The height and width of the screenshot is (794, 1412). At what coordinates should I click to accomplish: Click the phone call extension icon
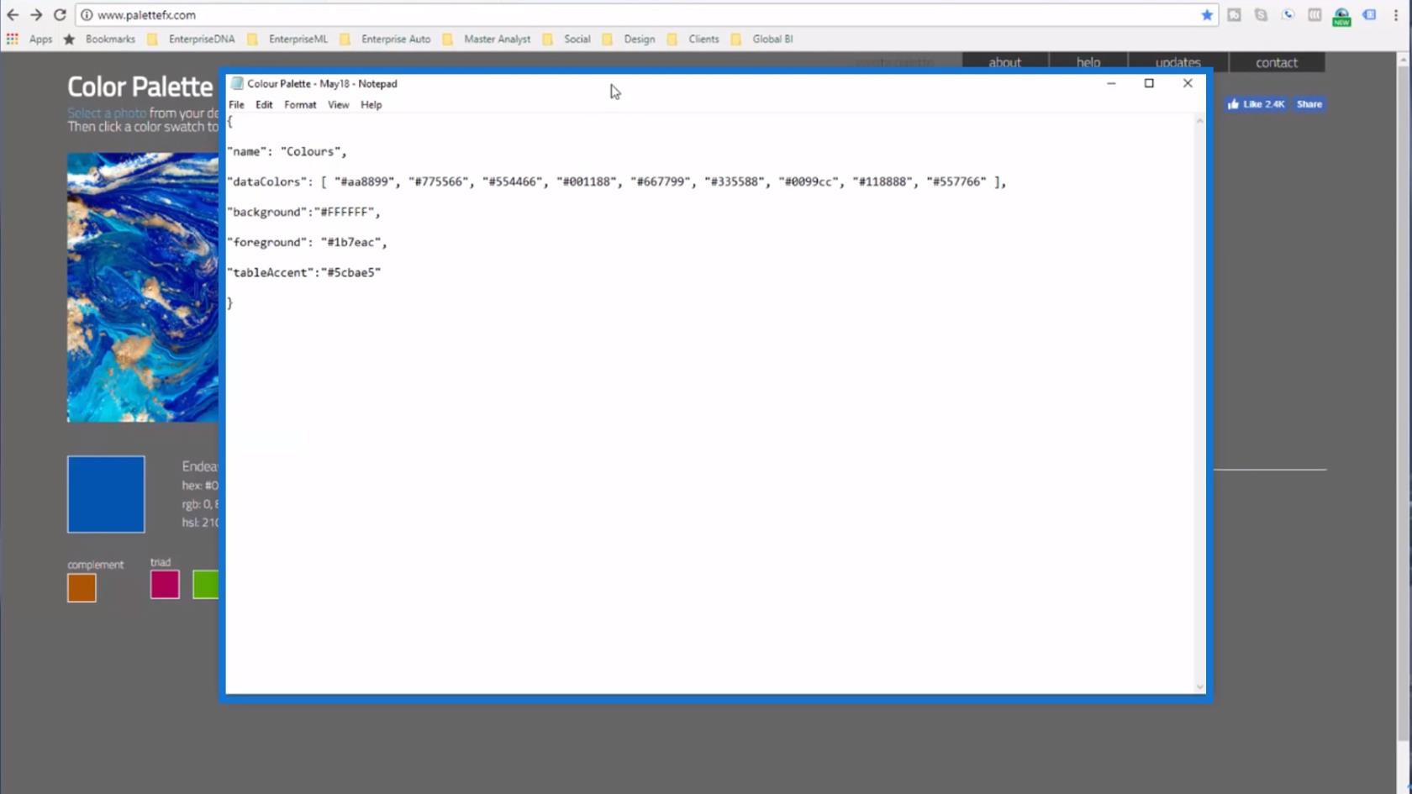(x=1288, y=15)
